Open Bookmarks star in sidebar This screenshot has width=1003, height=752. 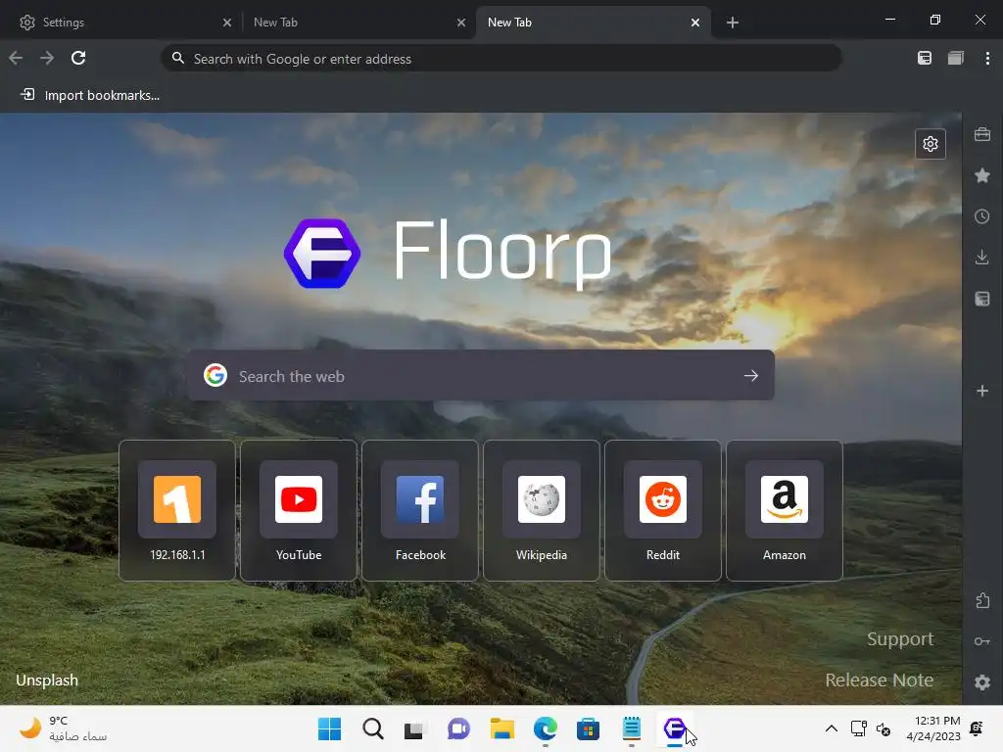(982, 175)
